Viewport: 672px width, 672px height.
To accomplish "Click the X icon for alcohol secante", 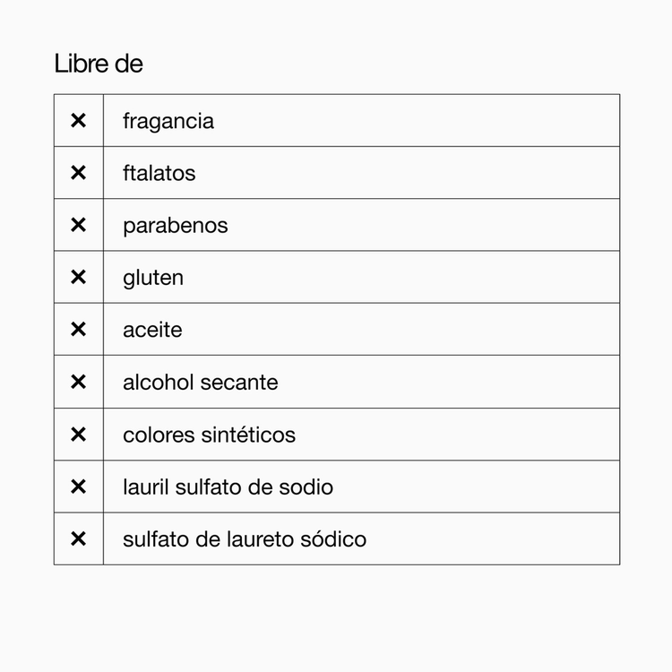I will (x=79, y=382).
